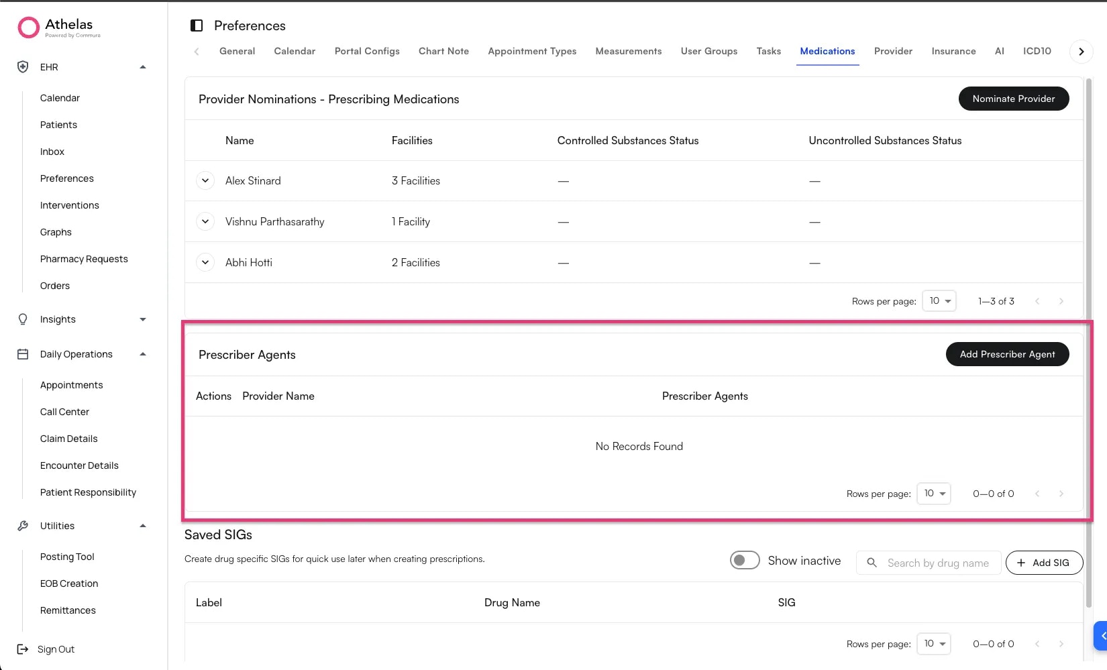
Task: Click the magnifier icon in the drug search
Action: click(871, 563)
